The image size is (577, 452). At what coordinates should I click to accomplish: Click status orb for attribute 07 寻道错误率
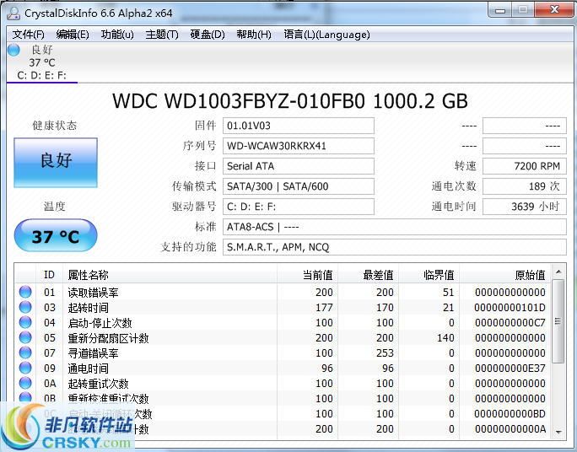25,352
